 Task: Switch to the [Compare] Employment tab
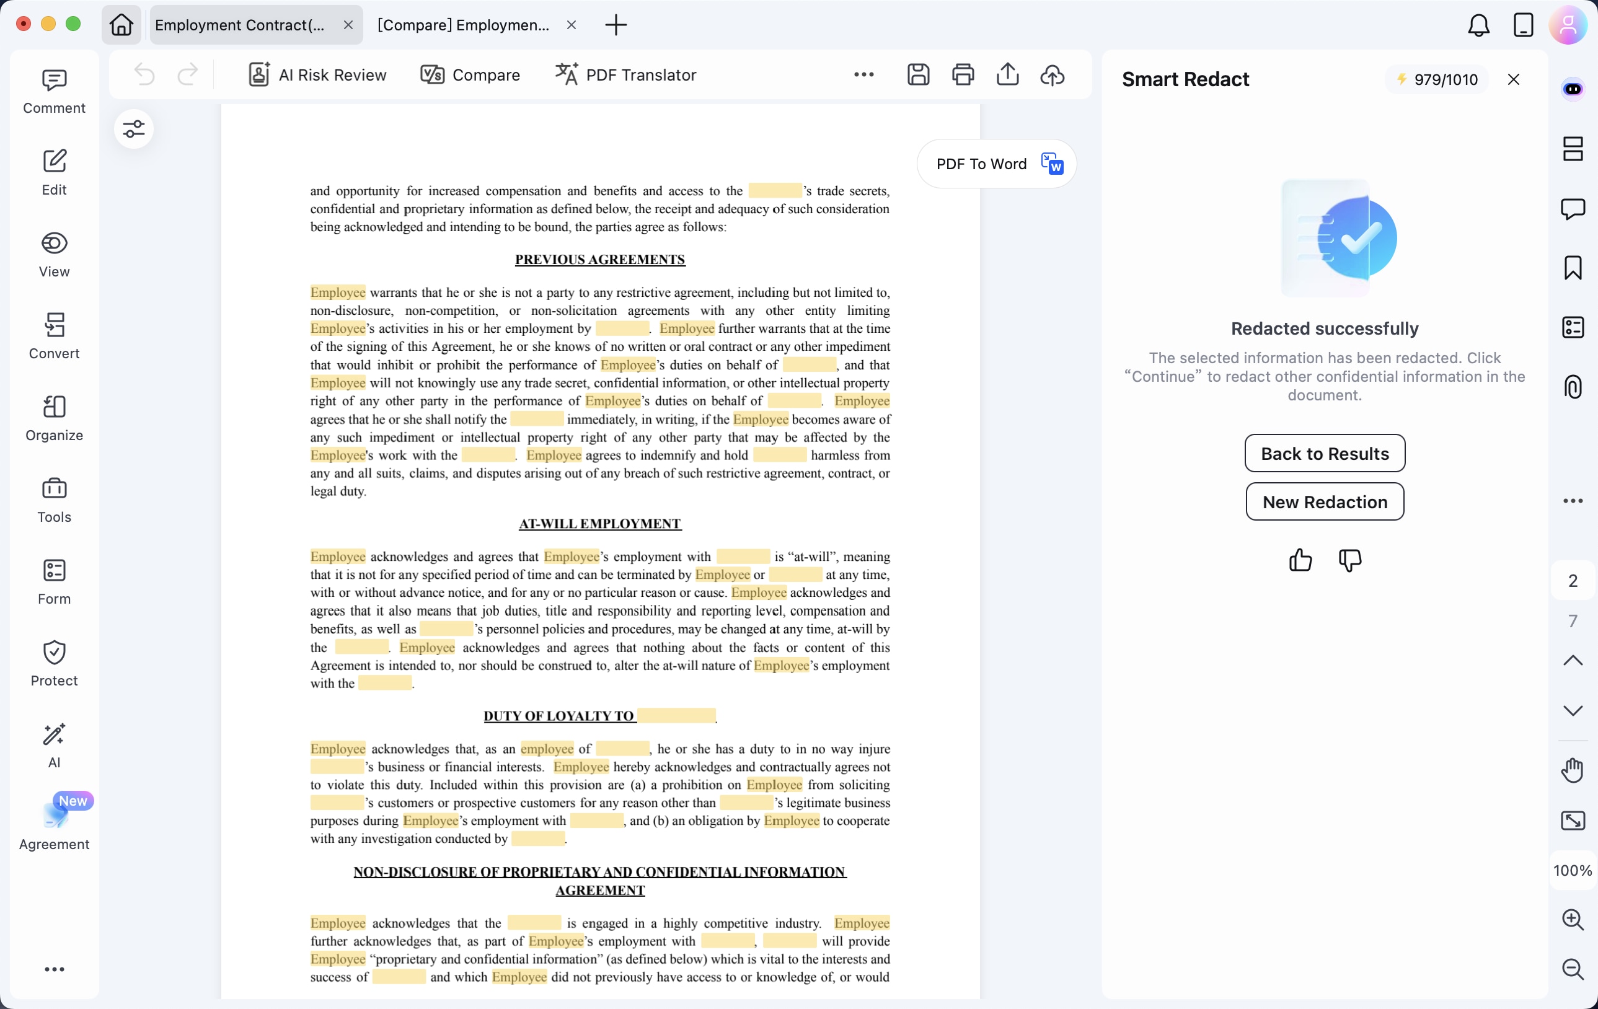pyautogui.click(x=463, y=25)
